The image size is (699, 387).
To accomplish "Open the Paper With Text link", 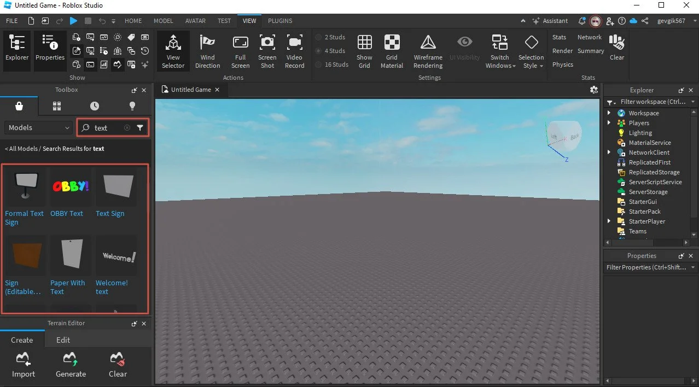I will click(x=68, y=287).
